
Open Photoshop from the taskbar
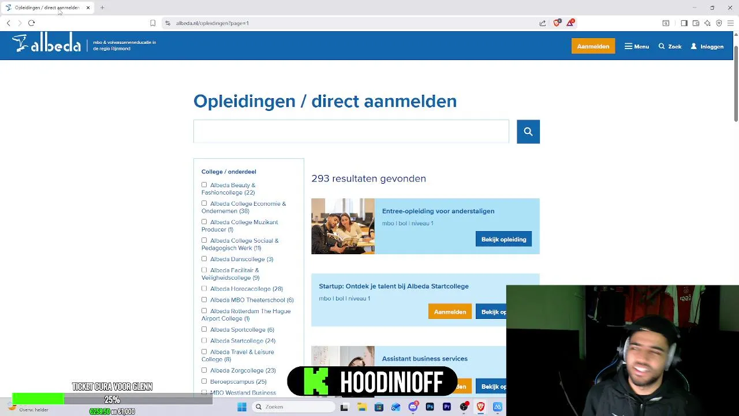point(430,407)
